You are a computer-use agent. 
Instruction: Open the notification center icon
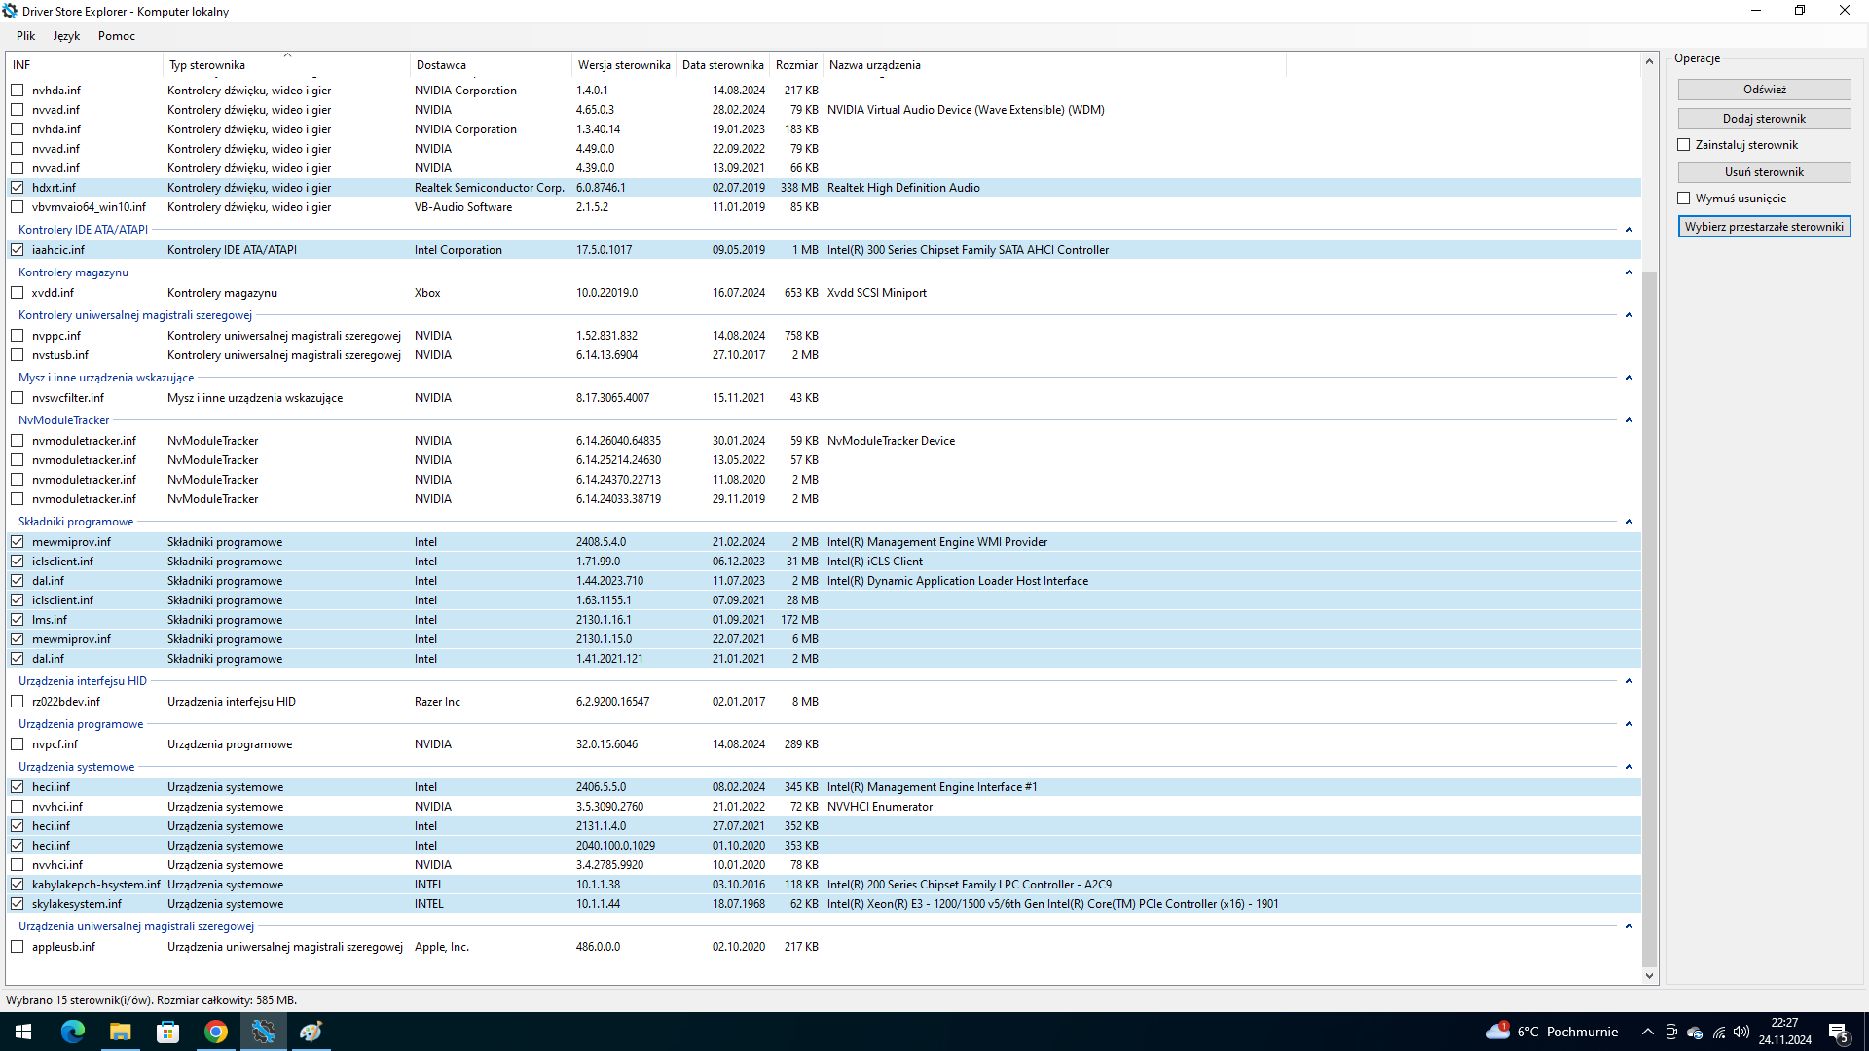coord(1839,1032)
